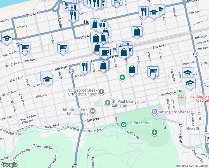Click the 3rd Ave street label
Viewport: 209px width, 168px height.
pyautogui.click(x=32, y=14)
